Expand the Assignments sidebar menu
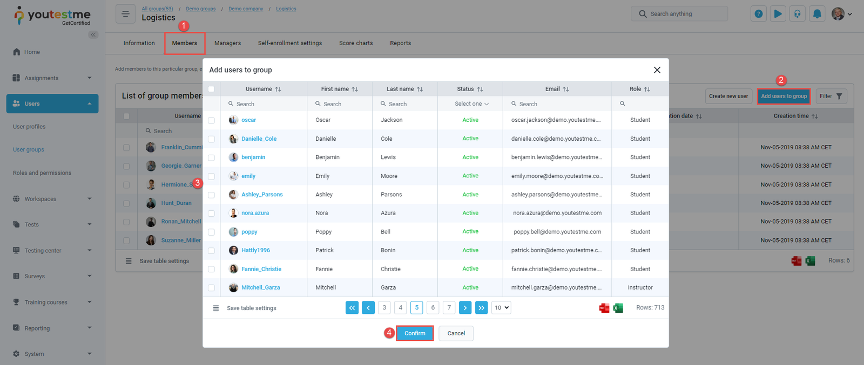This screenshot has height=365, width=864. (x=52, y=78)
